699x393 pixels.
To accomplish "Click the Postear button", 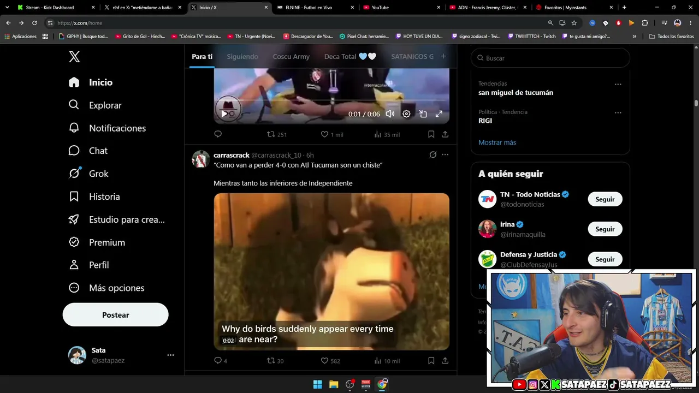I will (116, 315).
